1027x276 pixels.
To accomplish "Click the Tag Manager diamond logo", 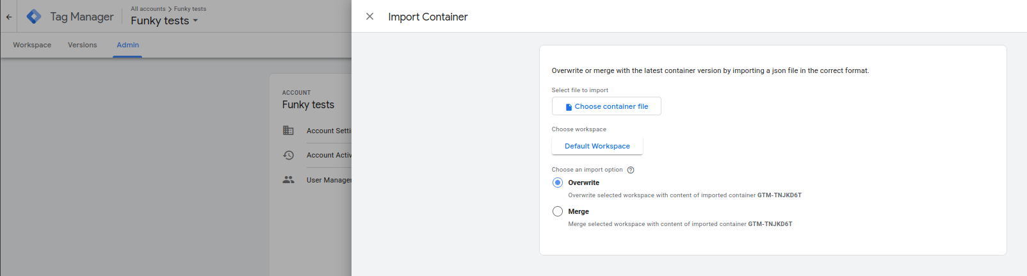I will tap(34, 17).
